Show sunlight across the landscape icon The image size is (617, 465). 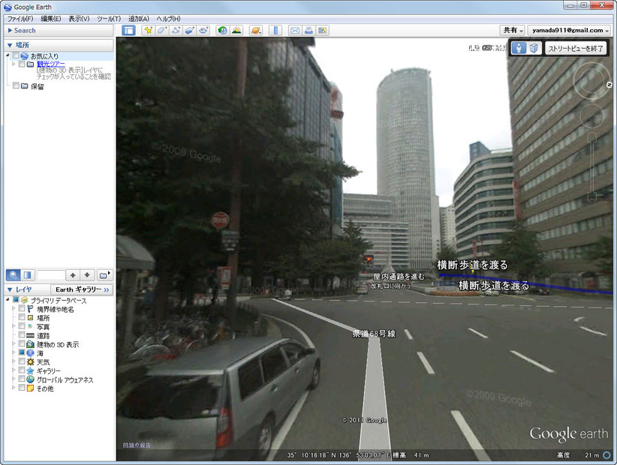pos(236,30)
